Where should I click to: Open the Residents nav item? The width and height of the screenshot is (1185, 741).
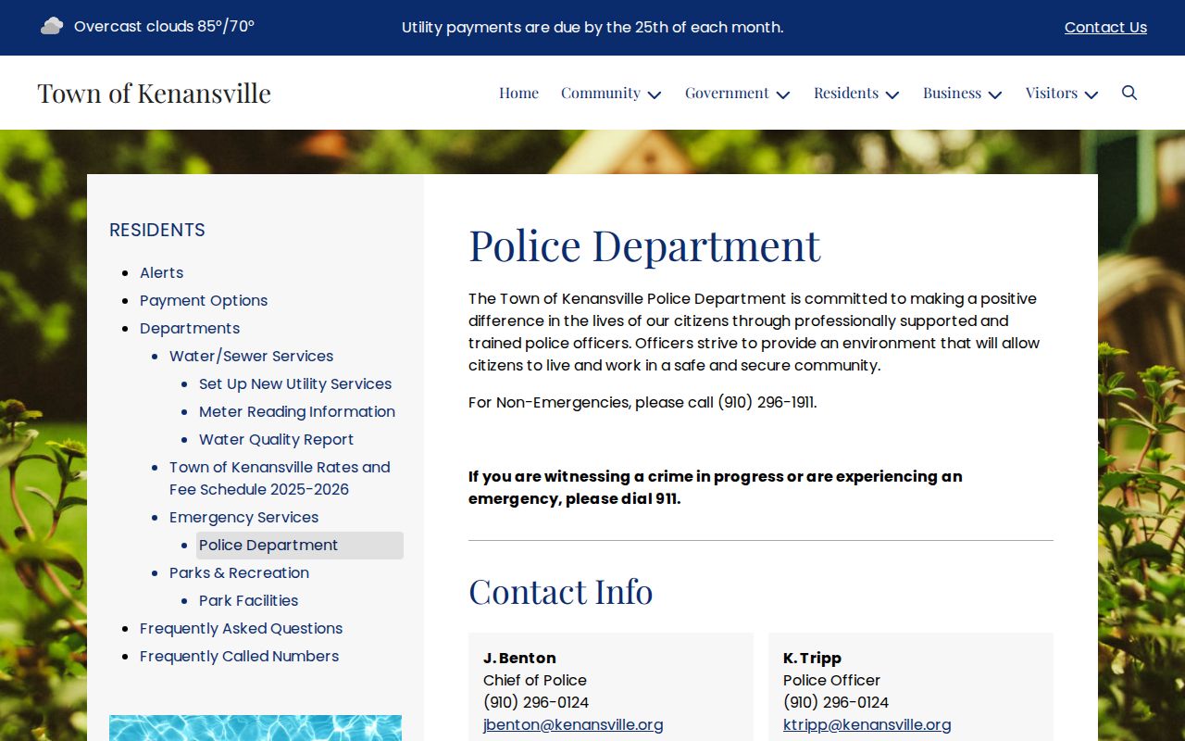click(x=846, y=93)
